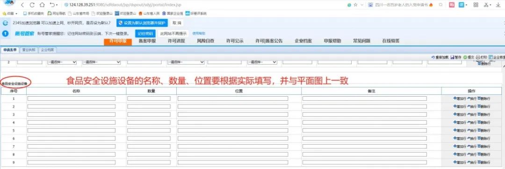Click the undo/restore closed page icon
The width and height of the screenshot is (505, 169).
(52, 5)
